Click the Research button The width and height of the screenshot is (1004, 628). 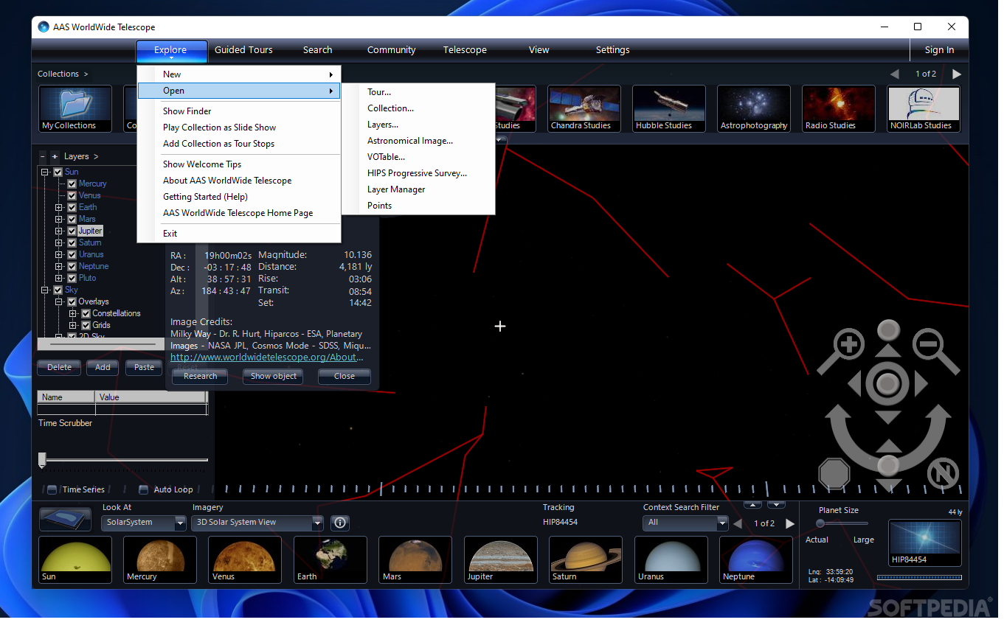pos(200,376)
